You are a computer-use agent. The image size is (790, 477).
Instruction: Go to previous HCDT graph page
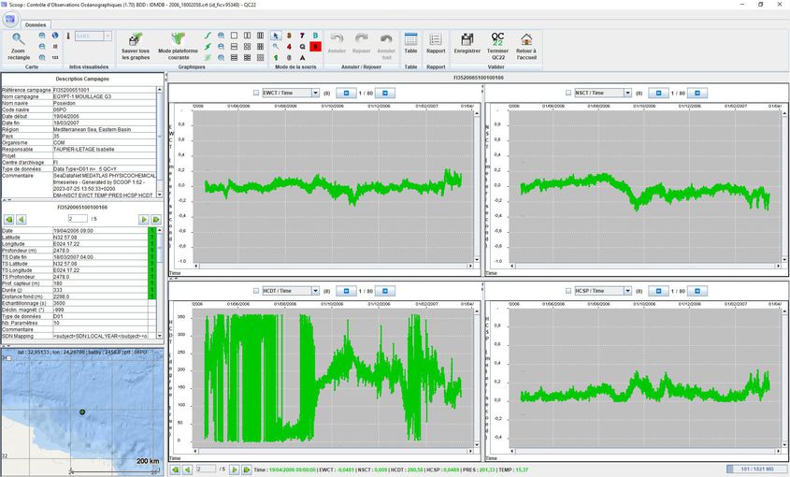pos(346,291)
